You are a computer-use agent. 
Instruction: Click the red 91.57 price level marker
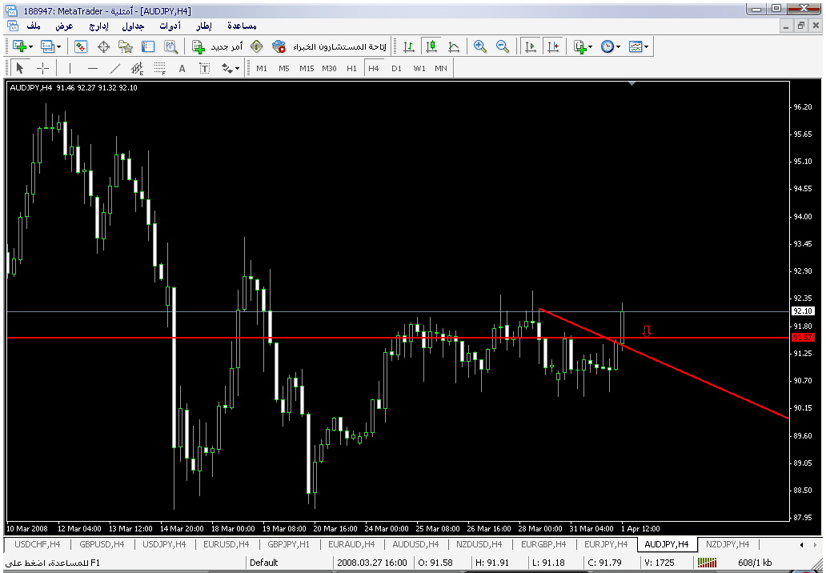[802, 338]
